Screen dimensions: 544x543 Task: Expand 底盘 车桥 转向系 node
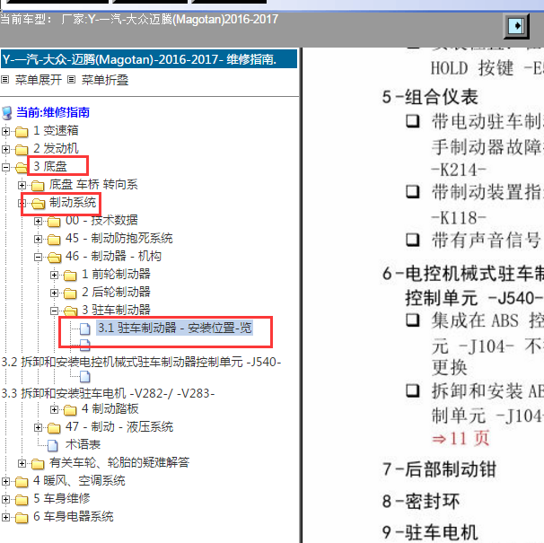[22, 185]
